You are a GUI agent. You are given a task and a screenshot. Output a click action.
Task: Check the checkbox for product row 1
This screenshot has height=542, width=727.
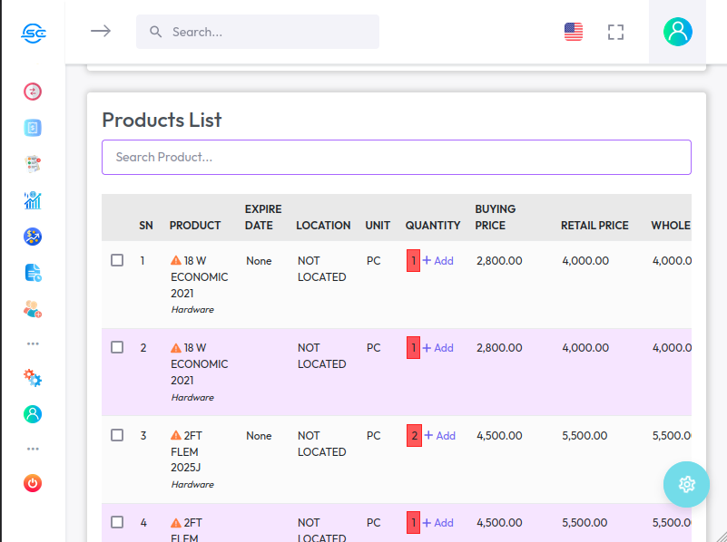pyautogui.click(x=117, y=260)
